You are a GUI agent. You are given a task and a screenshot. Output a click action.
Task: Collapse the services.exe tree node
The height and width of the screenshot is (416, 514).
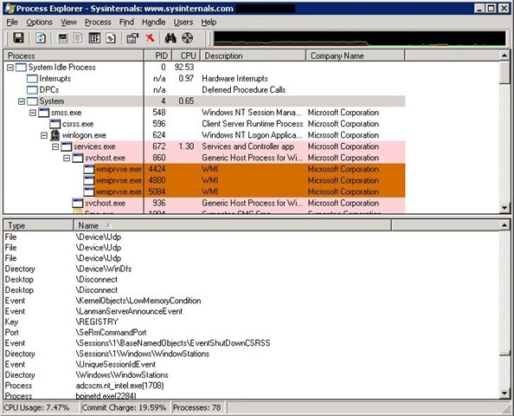[x=55, y=146]
